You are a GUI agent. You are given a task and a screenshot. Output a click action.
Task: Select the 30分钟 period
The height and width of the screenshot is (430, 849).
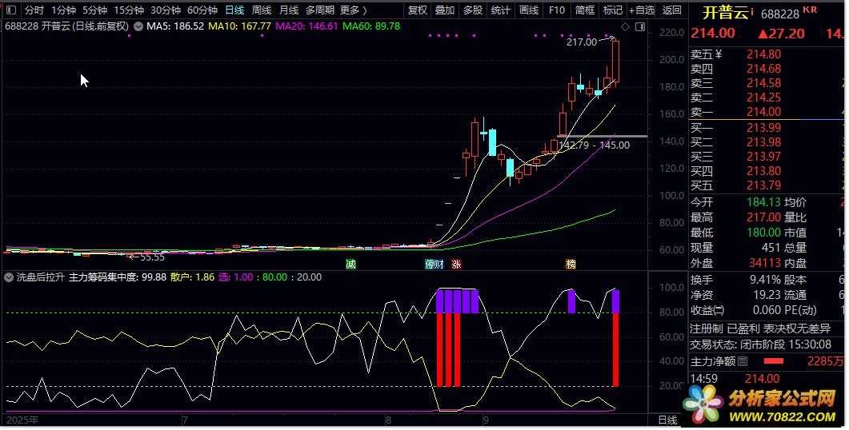pyautogui.click(x=166, y=10)
